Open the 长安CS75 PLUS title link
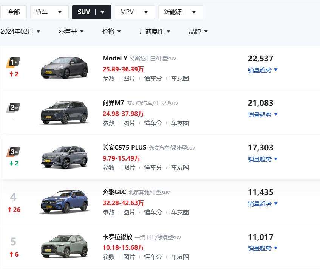This screenshot has width=320, height=269. (125, 147)
